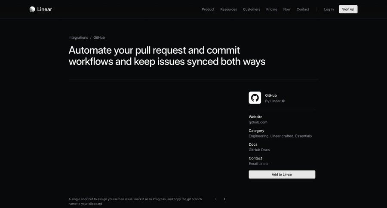387x208 pixels.
Task: Filter by the Engineering category
Action: tap(258, 136)
